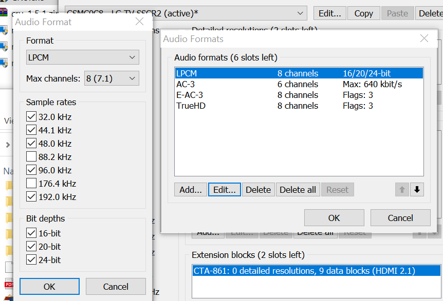Toggle the 192.0 kHz checkbox
Viewport: 443px width, 301px height.
[x=31, y=197]
